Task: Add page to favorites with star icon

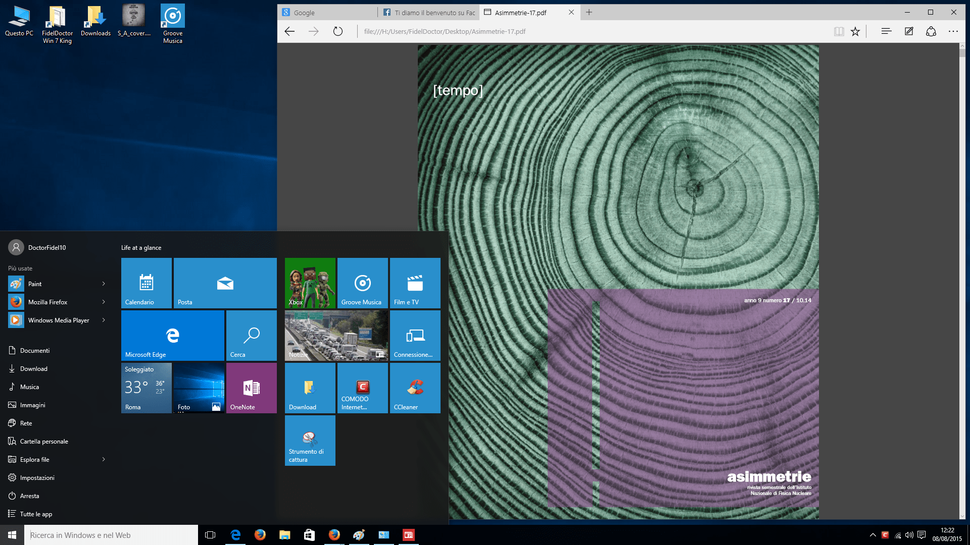Action: (x=855, y=31)
